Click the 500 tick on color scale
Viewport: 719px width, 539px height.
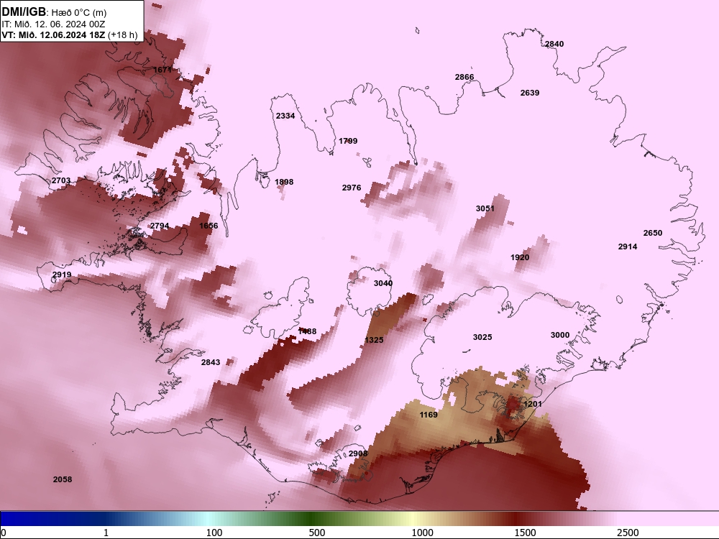(317, 533)
